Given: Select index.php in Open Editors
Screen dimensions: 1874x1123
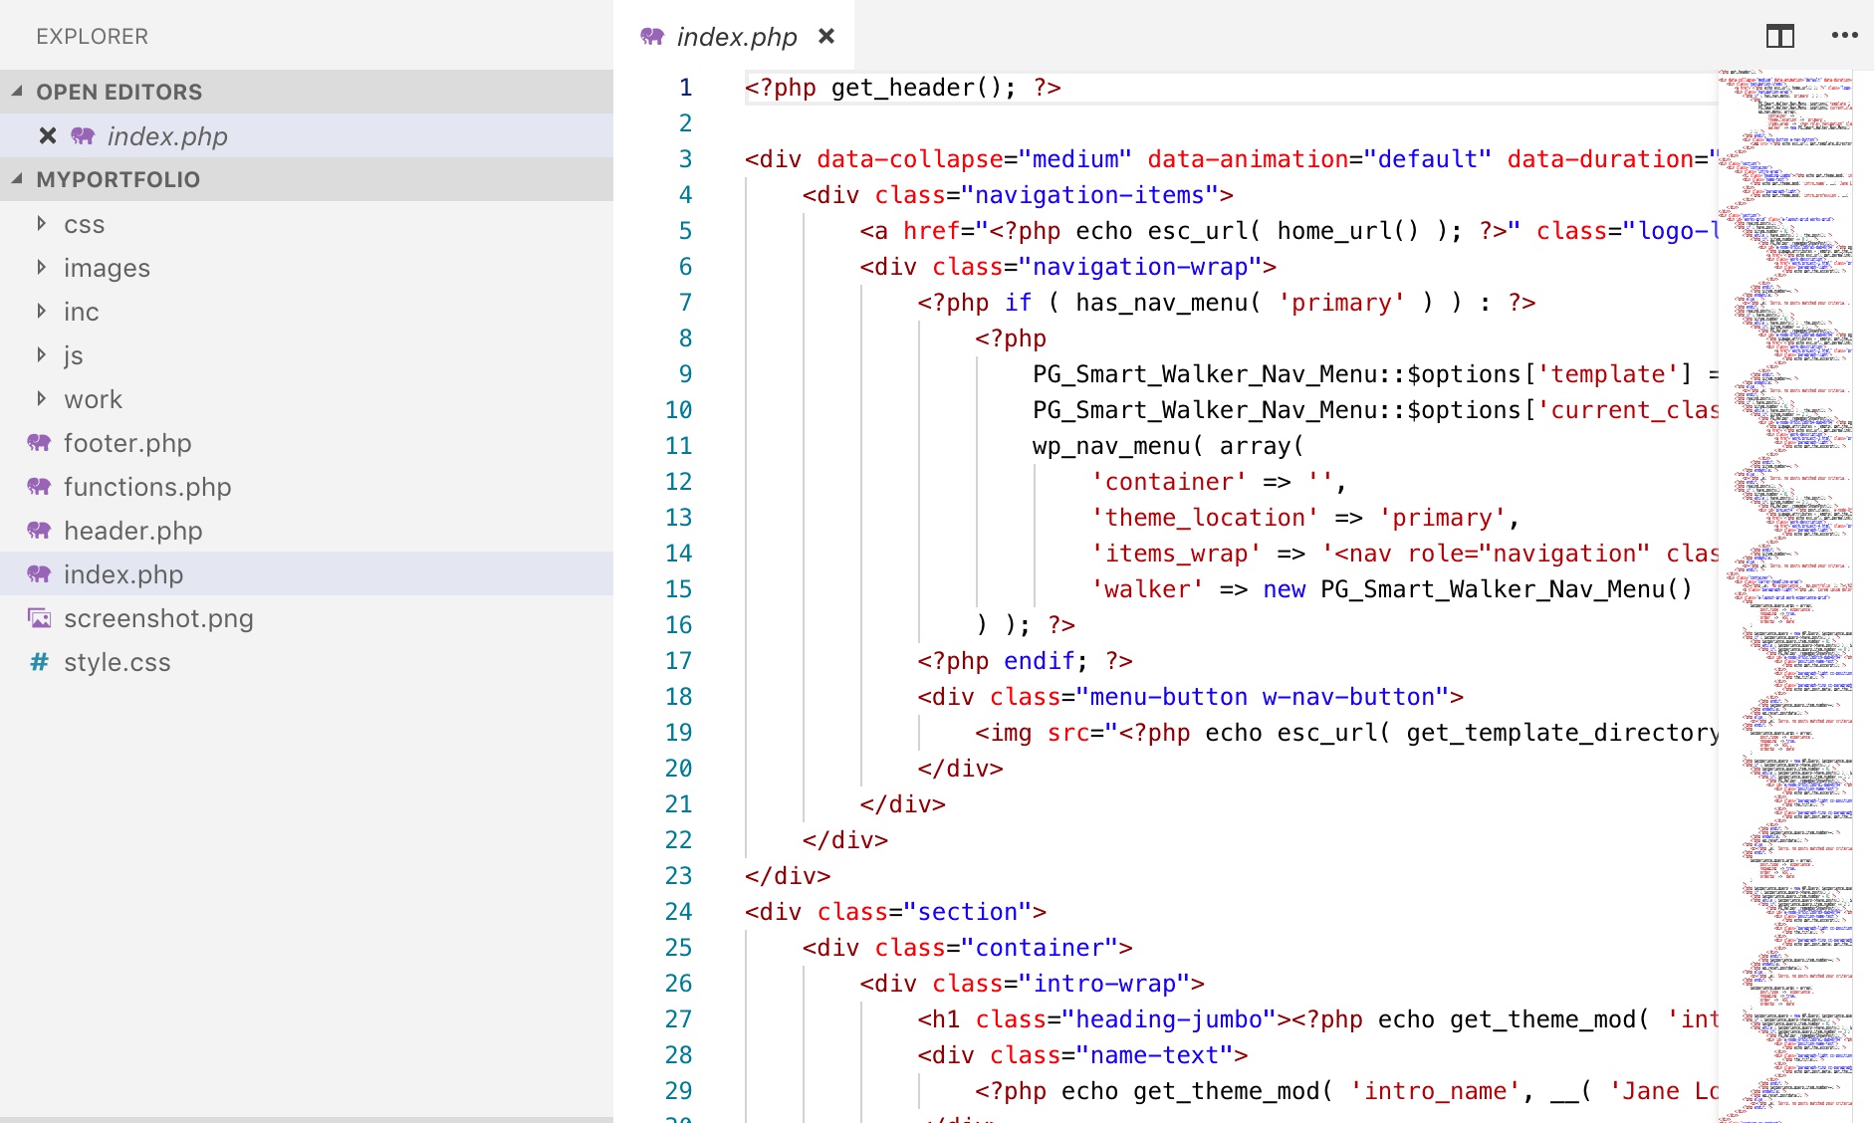Looking at the screenshot, I should 166,136.
